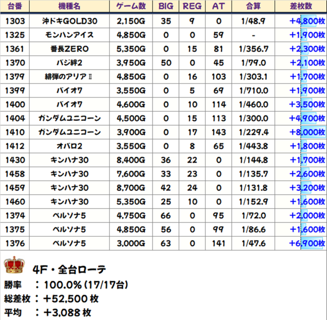This screenshot has width=327, height=320.
Task: Click the 4F・全台ローテ heading
Action: pos(69,269)
